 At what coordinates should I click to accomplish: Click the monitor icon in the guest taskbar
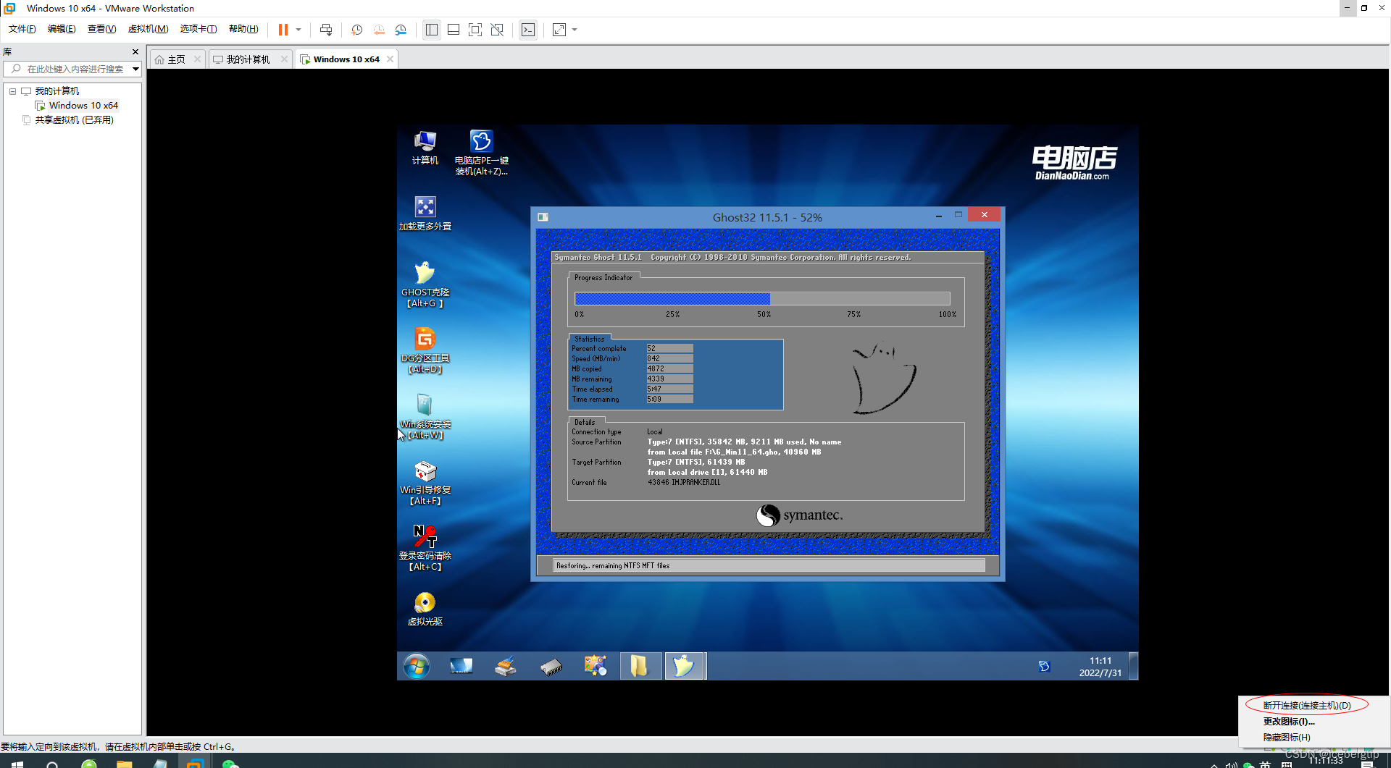coord(461,666)
